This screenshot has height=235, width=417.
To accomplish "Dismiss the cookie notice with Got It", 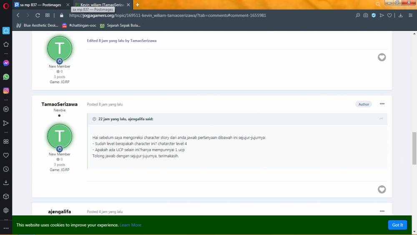I will point(397,225).
